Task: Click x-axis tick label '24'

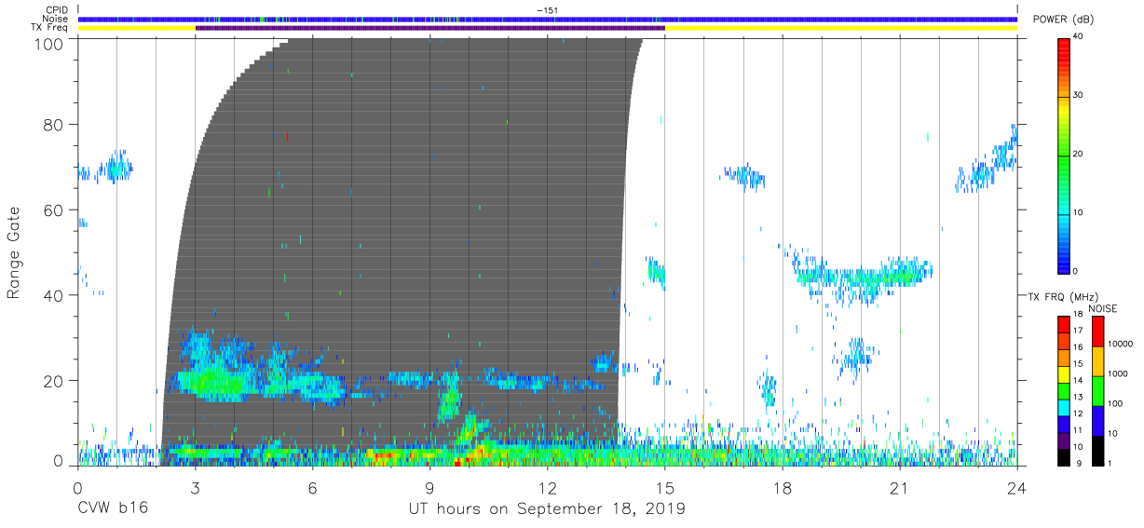Action: [x=1017, y=488]
